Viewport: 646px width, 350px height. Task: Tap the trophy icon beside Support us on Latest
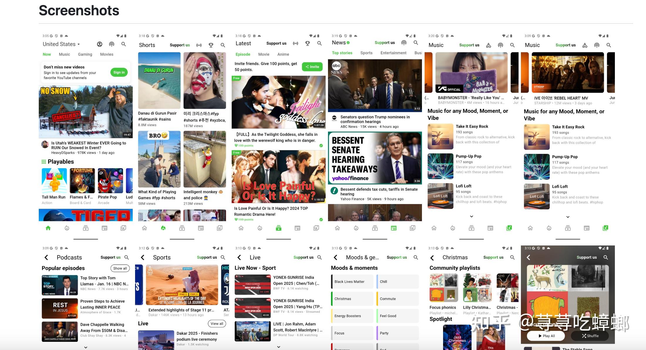pos(307,43)
